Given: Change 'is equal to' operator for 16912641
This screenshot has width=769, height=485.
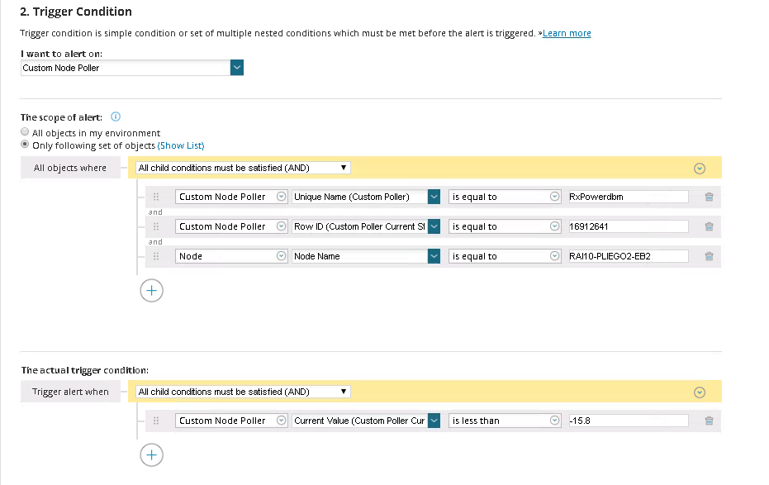Looking at the screenshot, I should pos(505,226).
